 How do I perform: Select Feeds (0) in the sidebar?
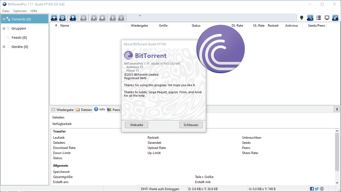point(19,37)
